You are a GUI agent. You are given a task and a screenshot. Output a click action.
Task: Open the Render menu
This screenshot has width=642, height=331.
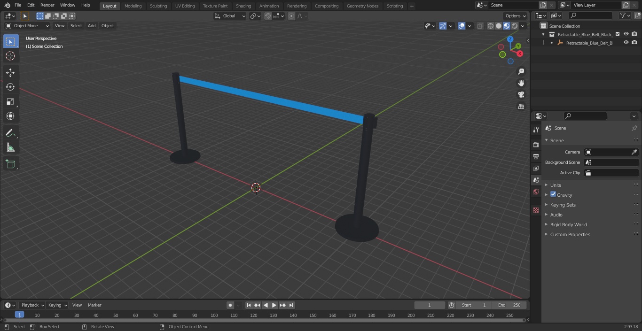click(47, 5)
